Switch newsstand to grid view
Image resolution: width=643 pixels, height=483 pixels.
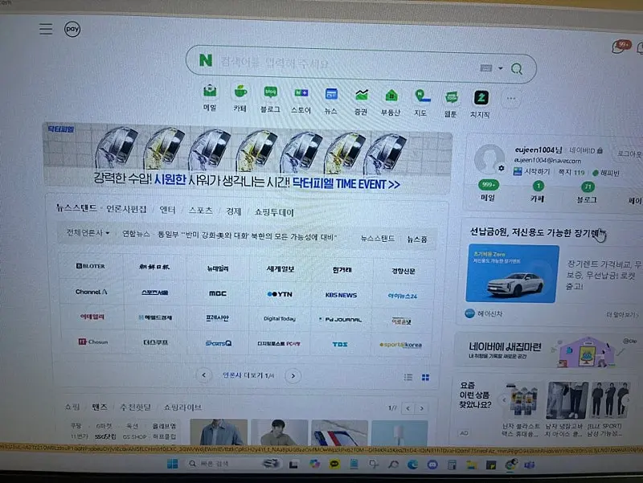click(426, 377)
